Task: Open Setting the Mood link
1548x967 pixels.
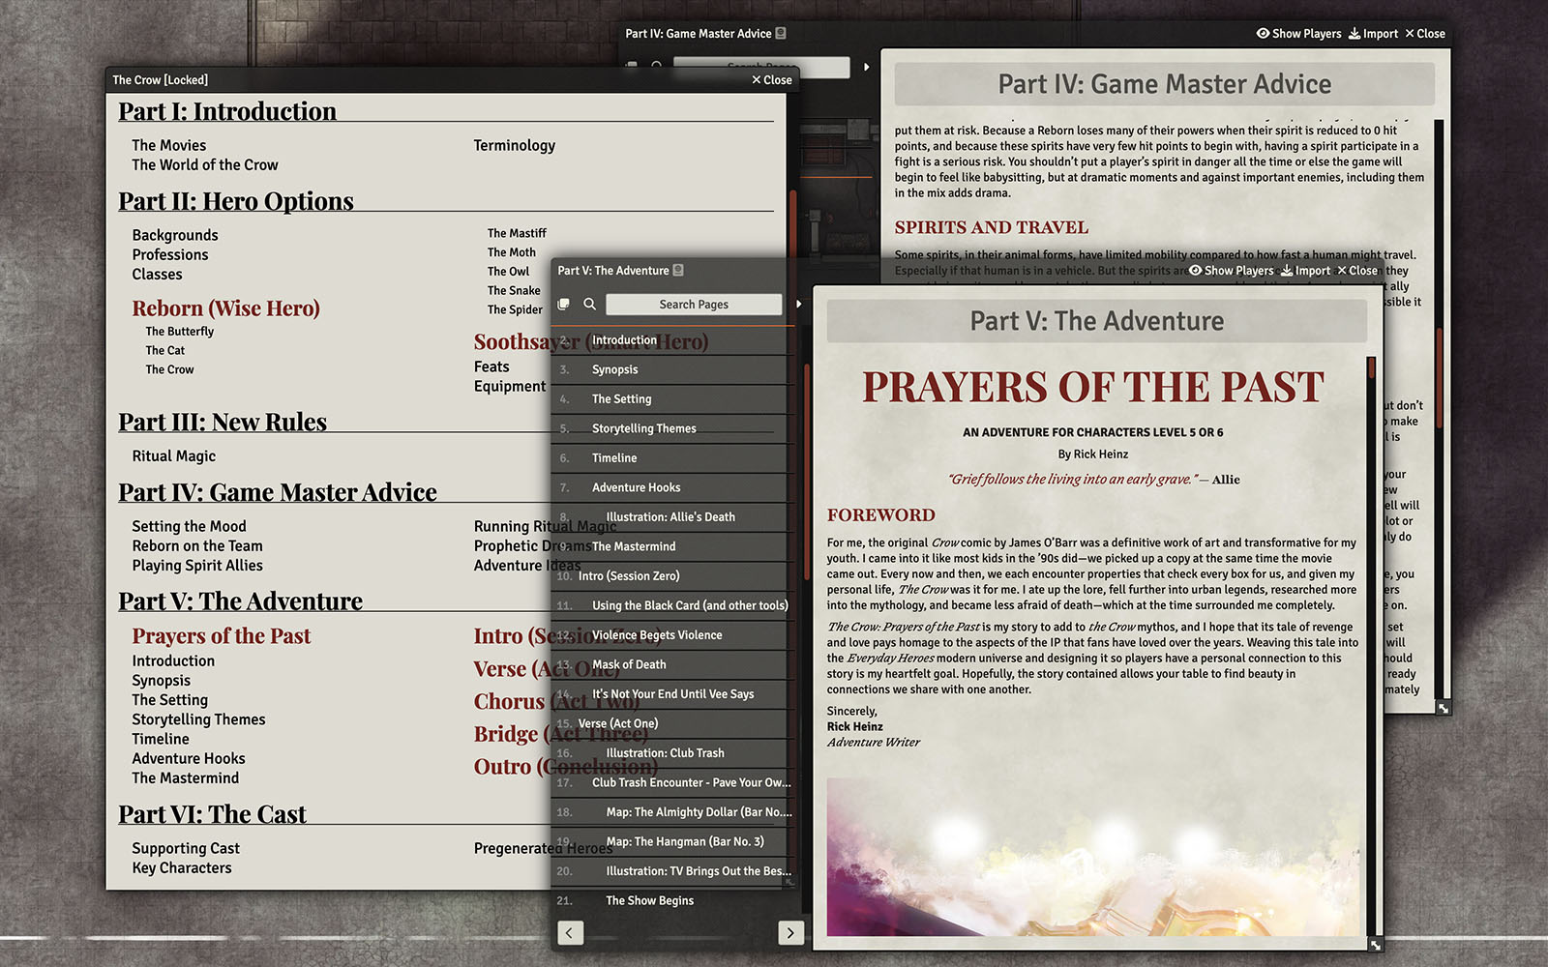Action: tap(189, 526)
